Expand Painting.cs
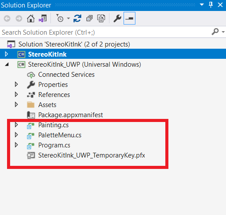The width and height of the screenshot is (226, 215). click(16, 125)
